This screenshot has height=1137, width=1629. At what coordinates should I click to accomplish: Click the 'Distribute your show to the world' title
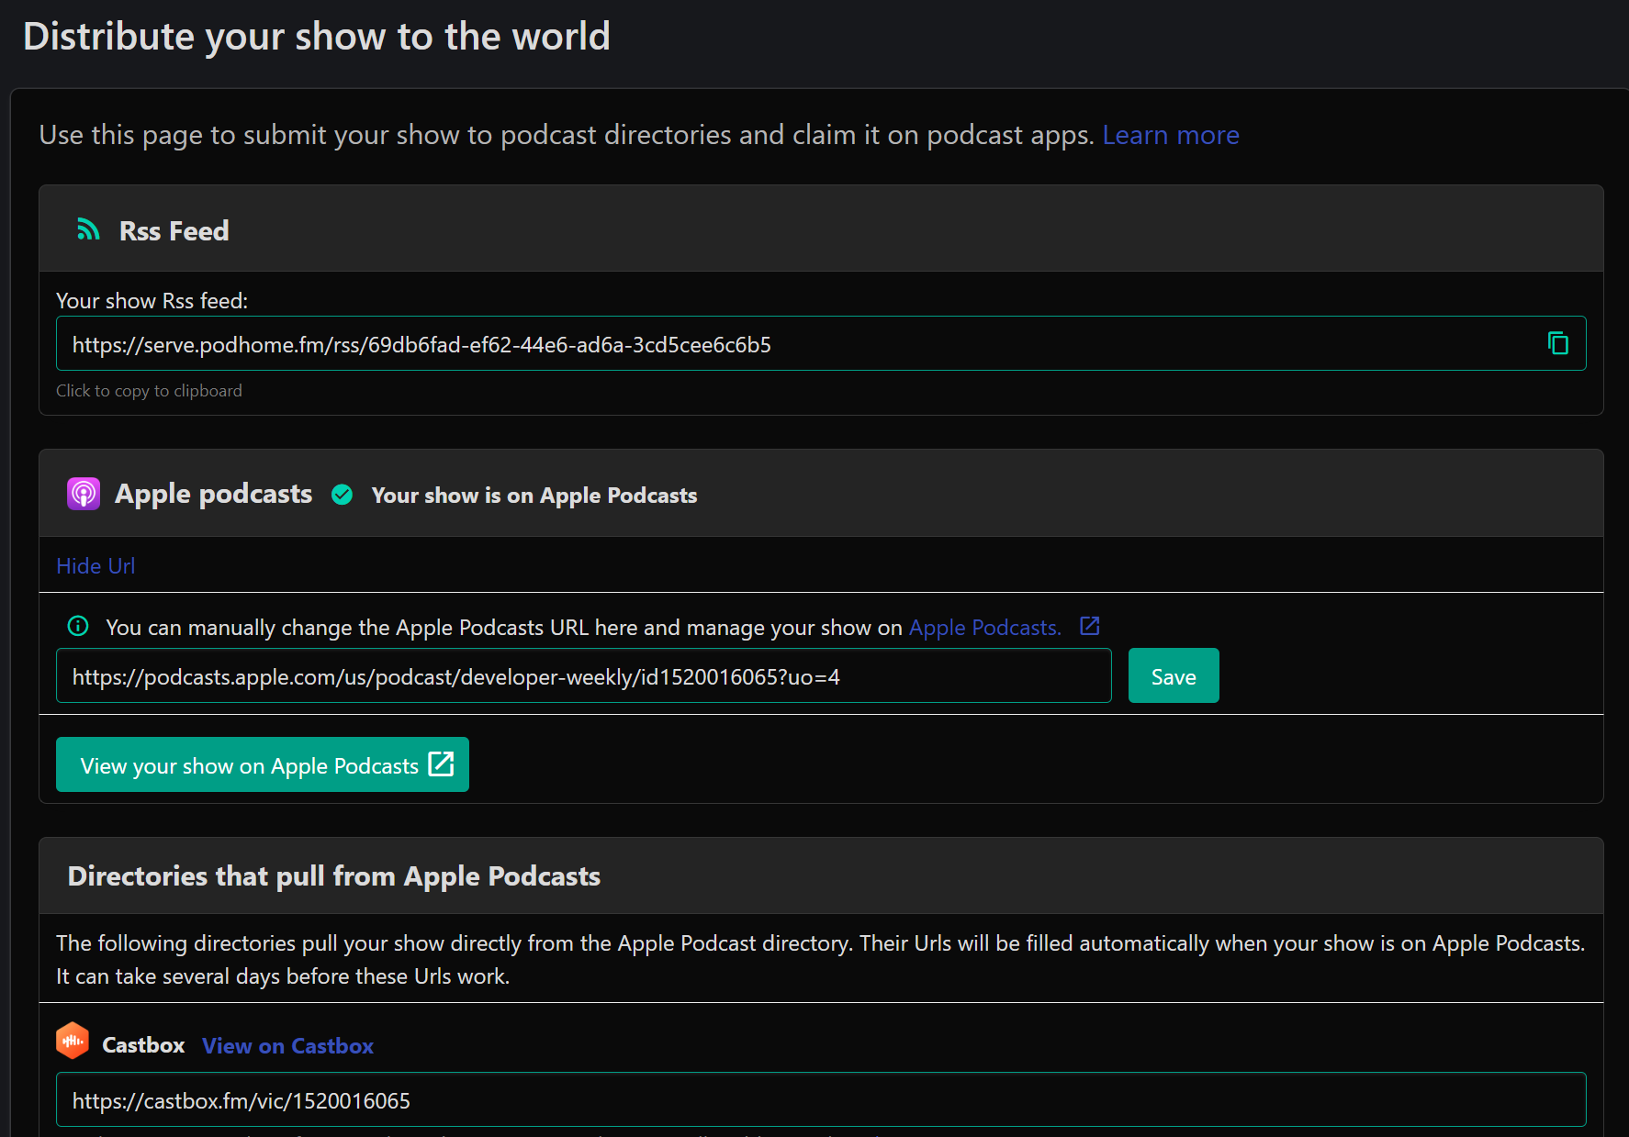pyautogui.click(x=317, y=37)
